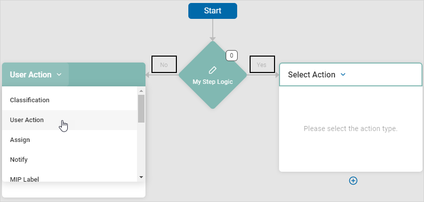
Task: Select the MIP Label option
Action: 24,179
